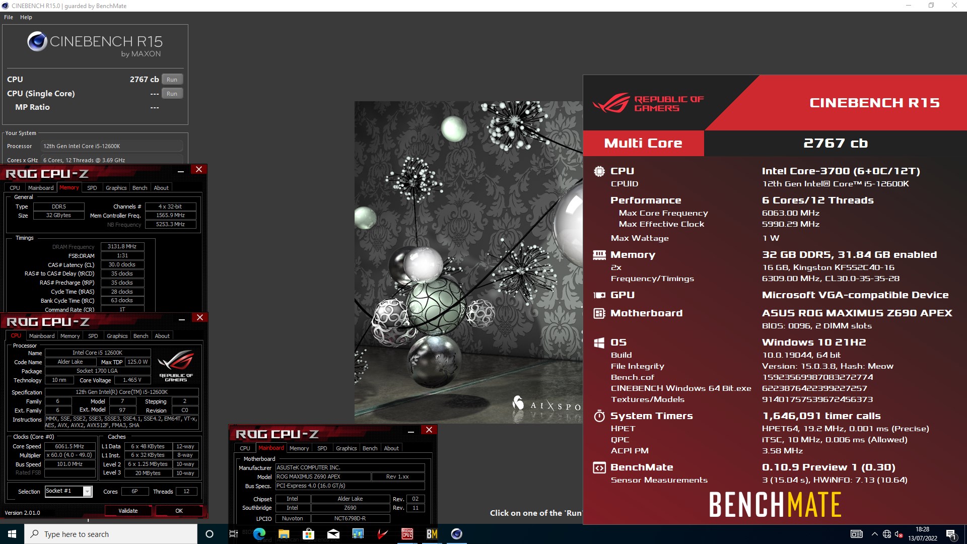Launch Microsoft Edge from the taskbar
Viewport: 967px width, 544px height.
pyautogui.click(x=259, y=534)
